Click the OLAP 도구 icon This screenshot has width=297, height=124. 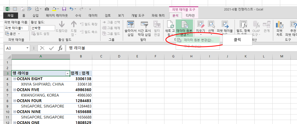click(256, 24)
